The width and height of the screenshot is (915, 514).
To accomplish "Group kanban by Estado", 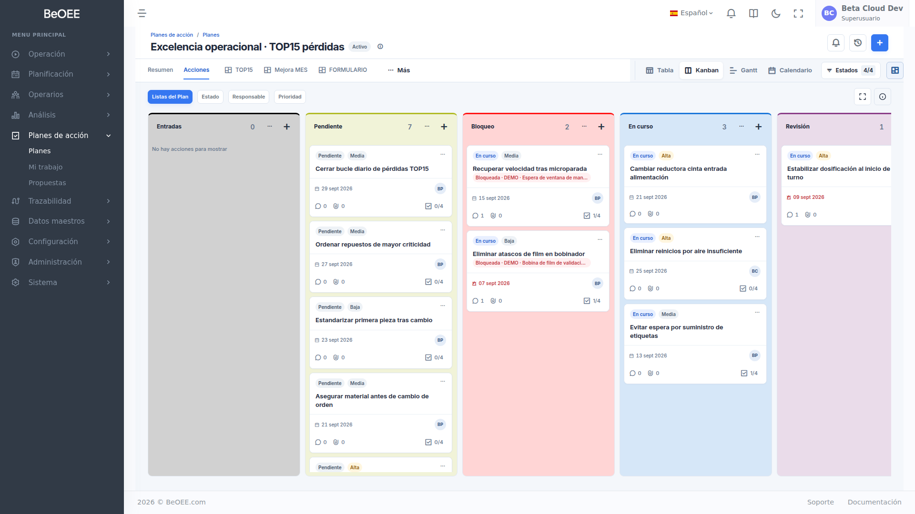I will click(210, 97).
